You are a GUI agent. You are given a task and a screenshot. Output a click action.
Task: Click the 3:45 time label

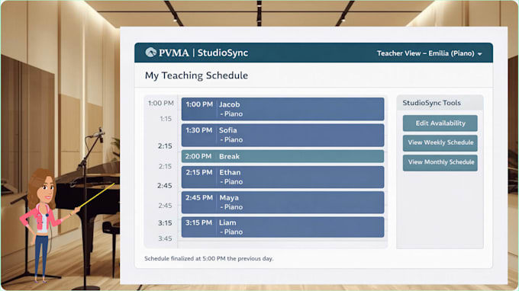pos(165,238)
